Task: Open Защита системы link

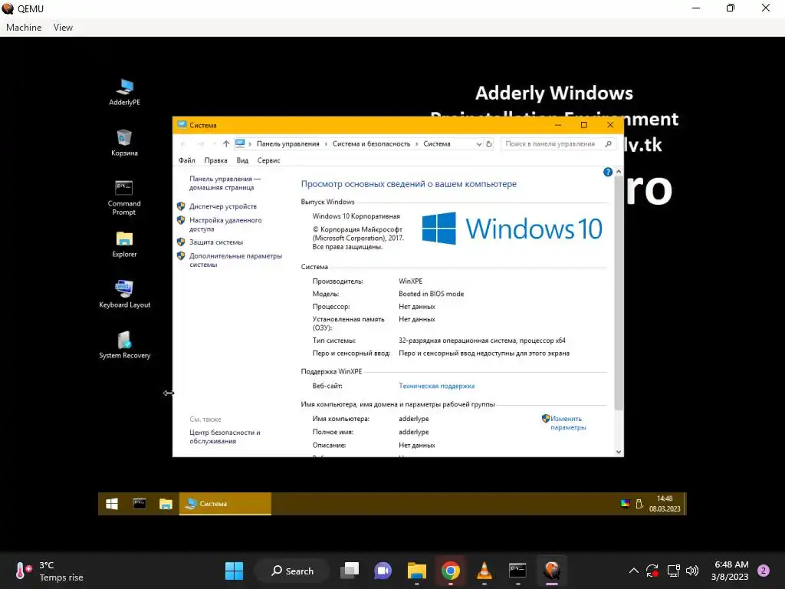Action: (215, 242)
